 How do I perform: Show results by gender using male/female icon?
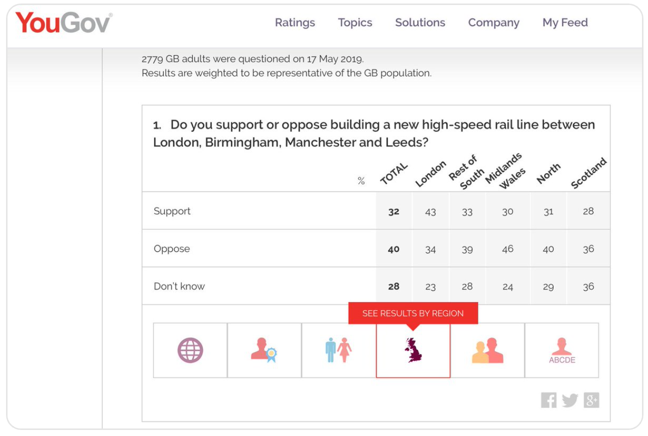click(339, 350)
